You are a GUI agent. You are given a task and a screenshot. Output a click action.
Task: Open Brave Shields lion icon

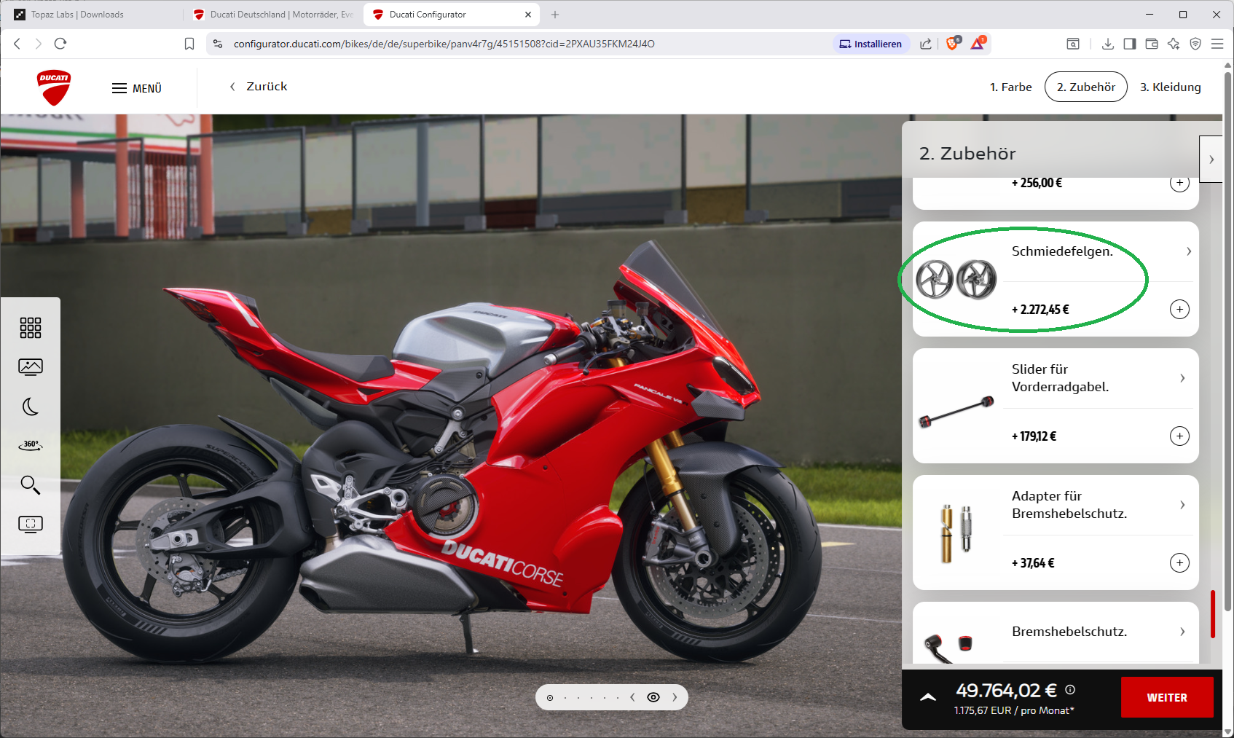pos(953,43)
